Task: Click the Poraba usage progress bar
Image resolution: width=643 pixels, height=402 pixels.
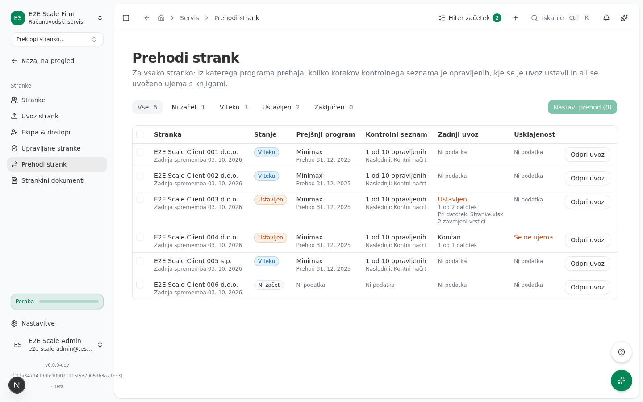Action: (57, 301)
